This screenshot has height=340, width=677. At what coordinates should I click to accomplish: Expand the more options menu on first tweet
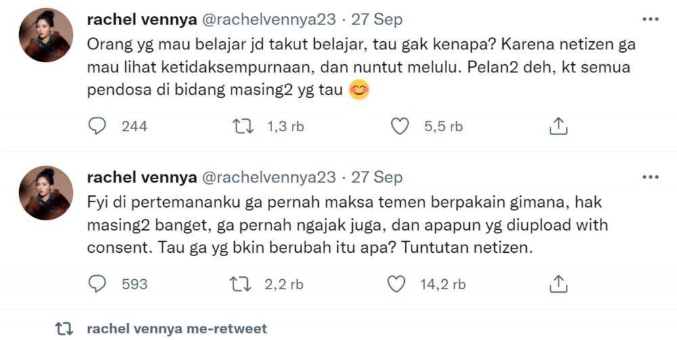(x=651, y=20)
